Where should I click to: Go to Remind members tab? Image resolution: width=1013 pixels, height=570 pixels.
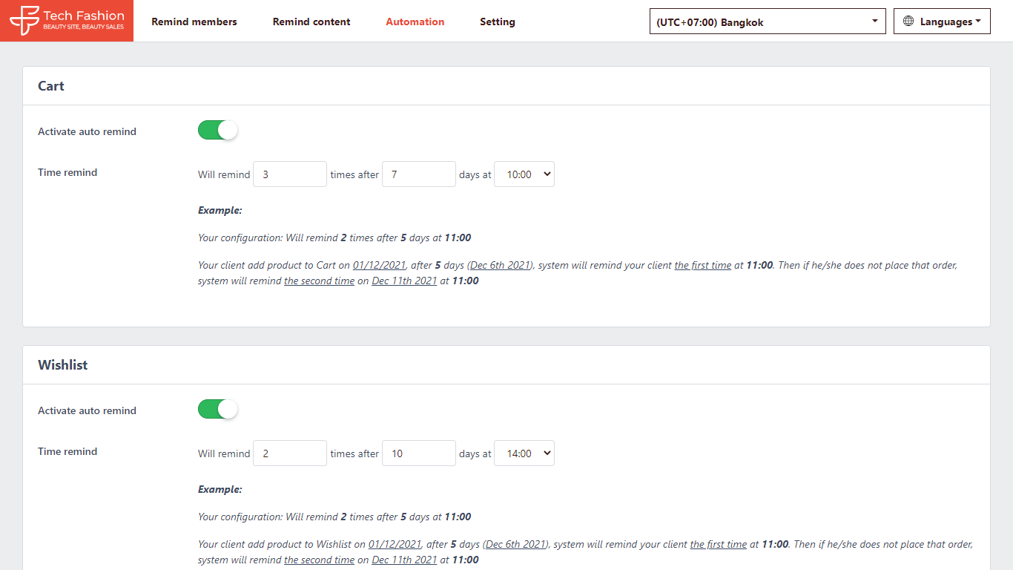pyautogui.click(x=194, y=22)
